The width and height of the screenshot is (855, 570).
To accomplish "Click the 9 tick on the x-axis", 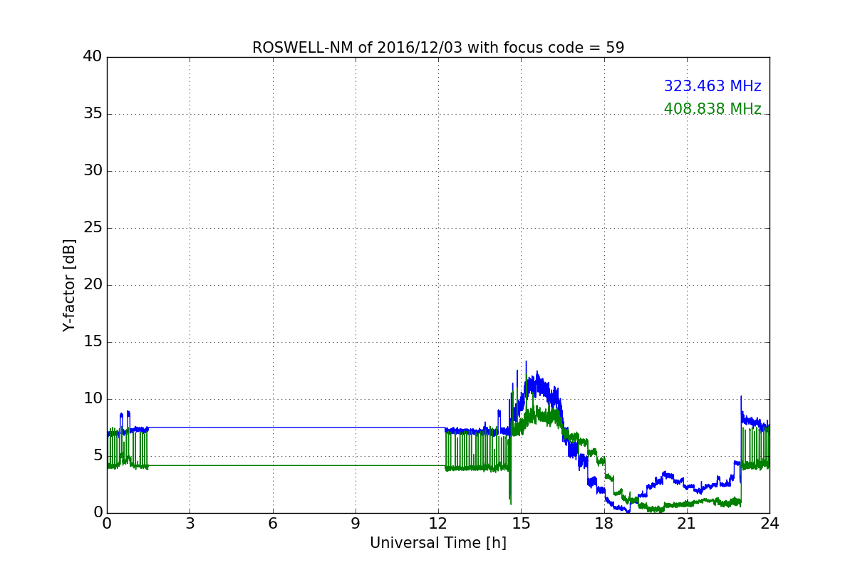I will pos(356,524).
